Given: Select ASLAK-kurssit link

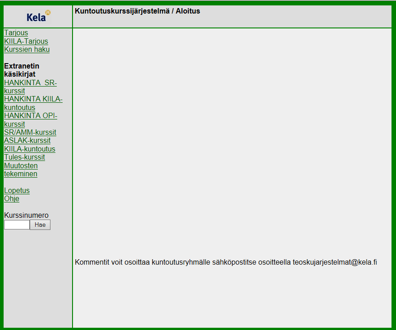Looking at the screenshot, I should 27,141.
